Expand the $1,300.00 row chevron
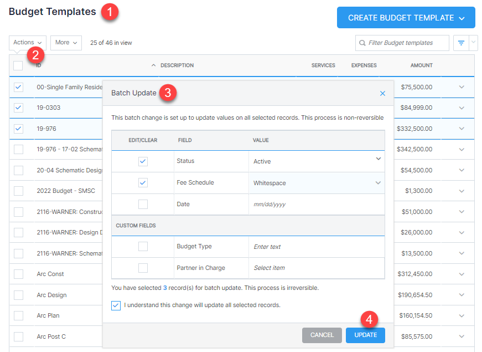This screenshot has height=352, width=482. 462,191
